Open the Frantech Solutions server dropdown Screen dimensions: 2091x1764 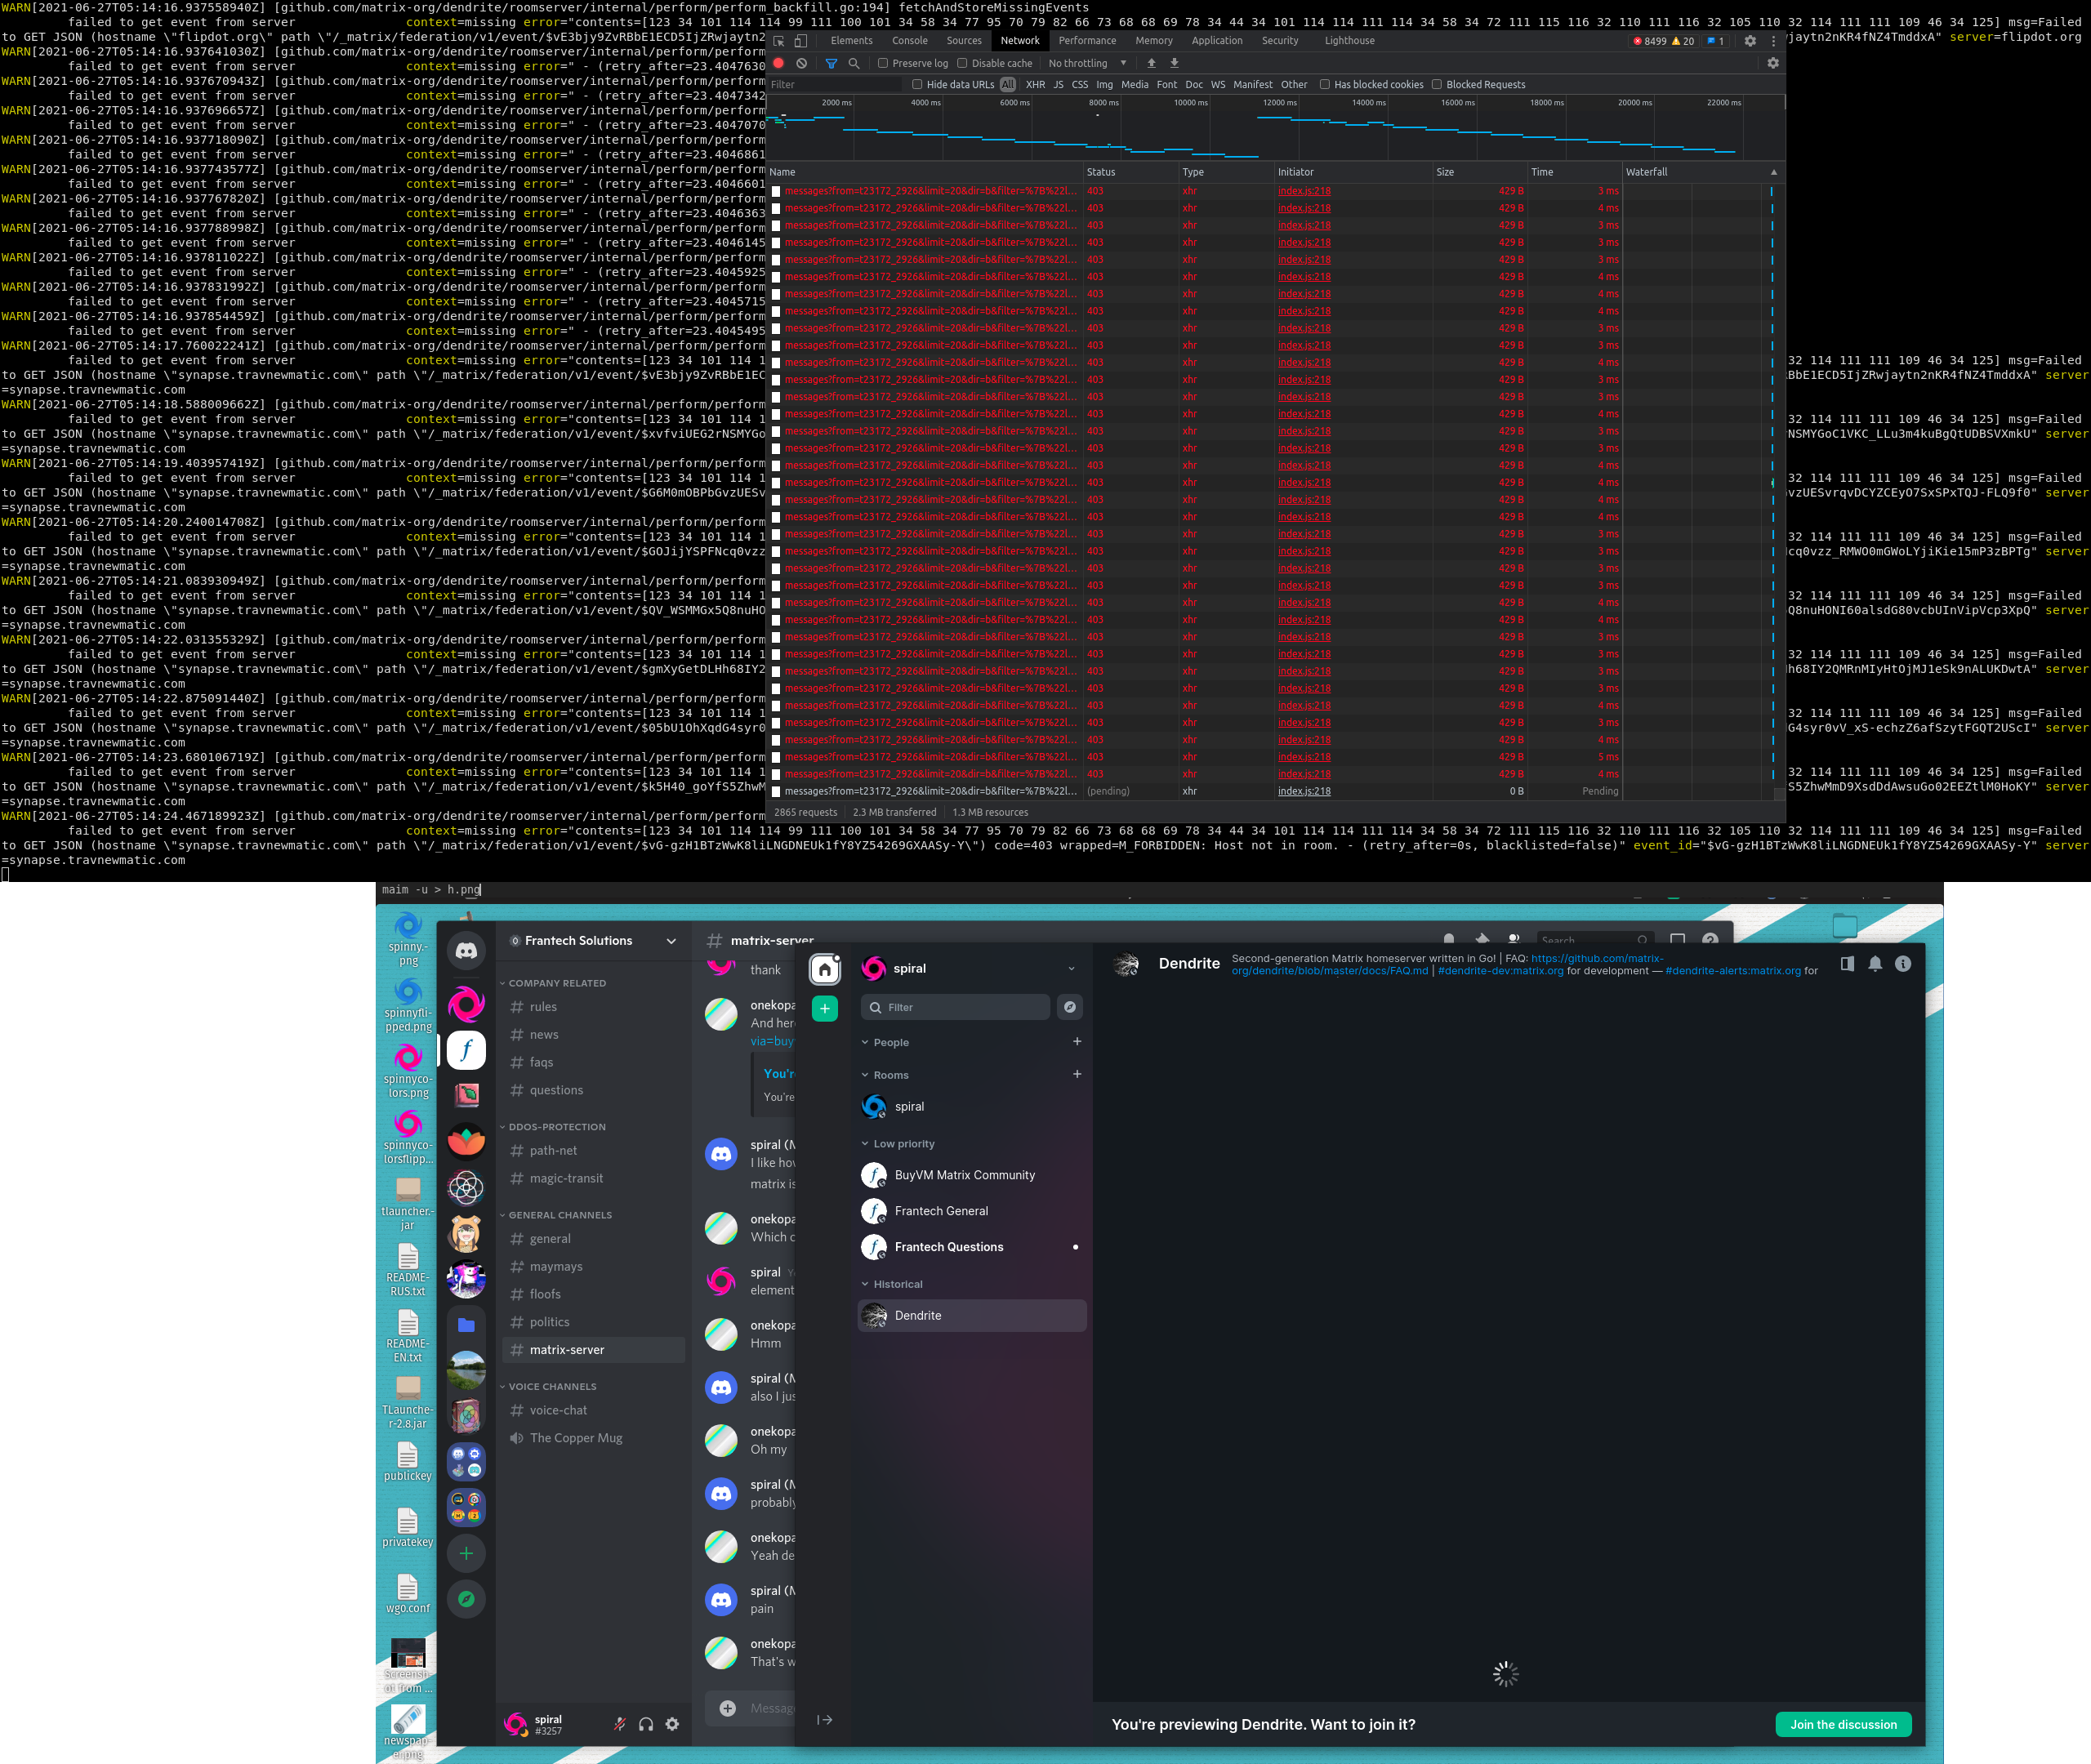tap(671, 941)
